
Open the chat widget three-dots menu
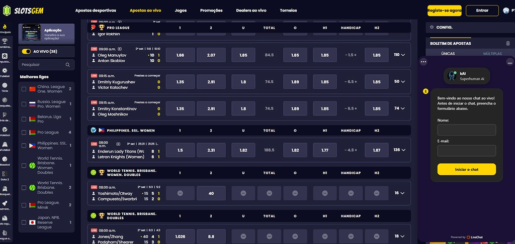click(423, 61)
